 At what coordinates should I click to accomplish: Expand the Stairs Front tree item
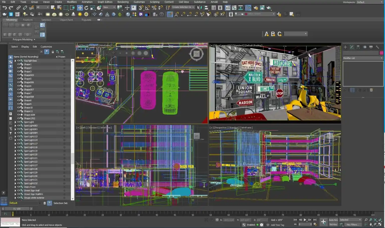tap(15, 187)
